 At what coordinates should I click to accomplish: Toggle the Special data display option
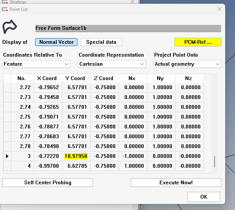[x=101, y=42]
